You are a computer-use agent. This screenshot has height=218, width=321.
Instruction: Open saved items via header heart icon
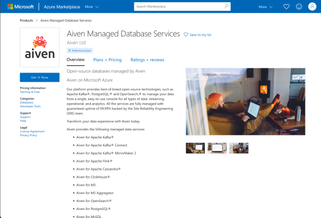click(x=286, y=6)
